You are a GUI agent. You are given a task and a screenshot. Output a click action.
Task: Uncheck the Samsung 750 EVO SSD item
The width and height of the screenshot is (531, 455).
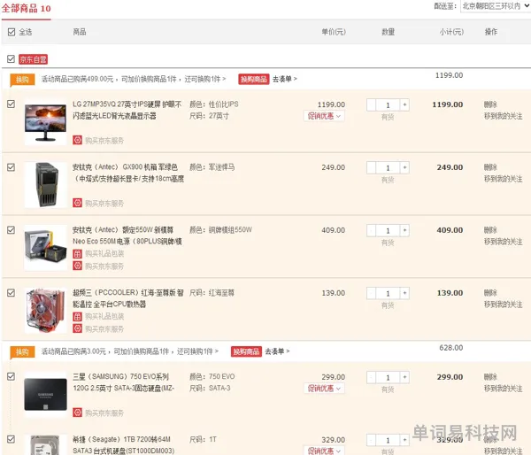pos(12,376)
